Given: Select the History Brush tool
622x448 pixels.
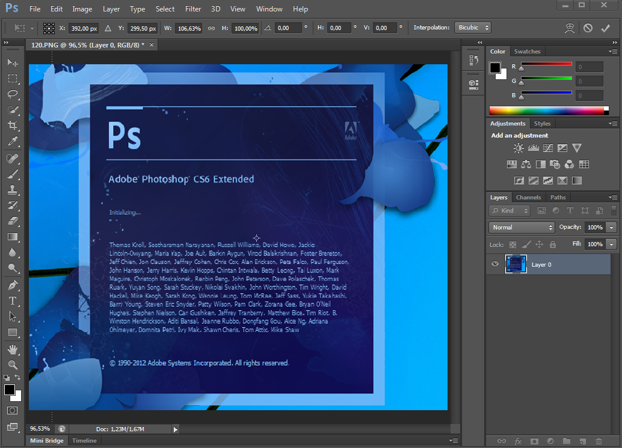Looking at the screenshot, I should coord(13,205).
